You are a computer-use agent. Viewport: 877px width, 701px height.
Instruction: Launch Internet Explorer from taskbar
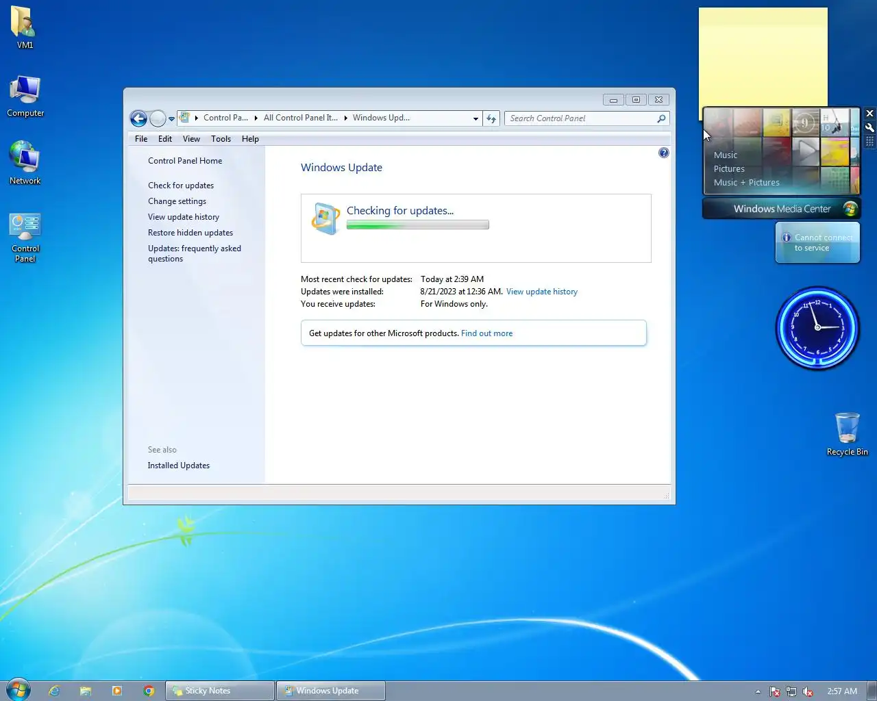(x=54, y=691)
